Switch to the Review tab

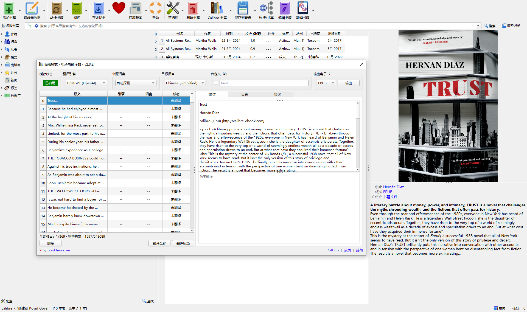[212, 94]
